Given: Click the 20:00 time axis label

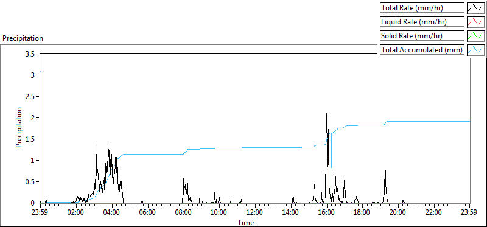Looking at the screenshot, I should pos(398,213).
